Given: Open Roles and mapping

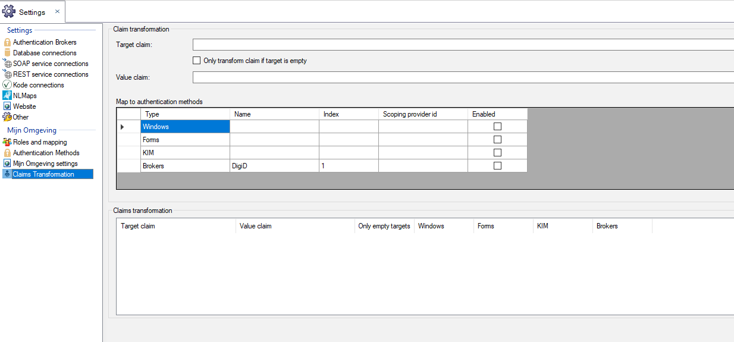Looking at the screenshot, I should pos(40,142).
